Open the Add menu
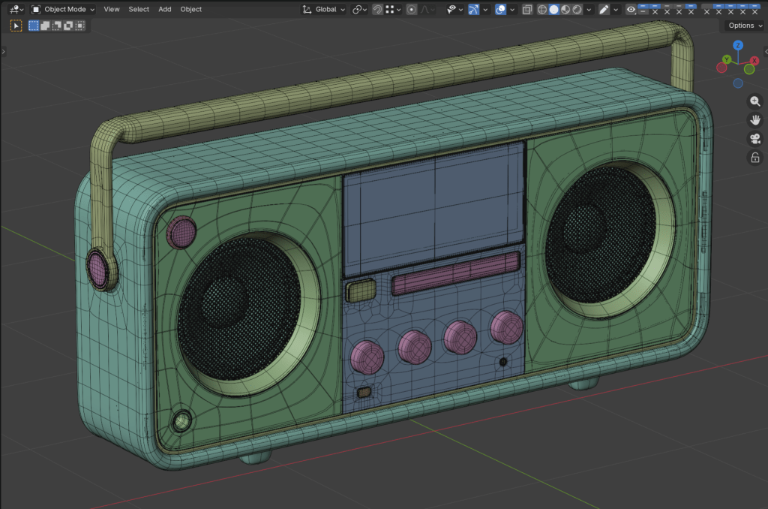Image resolution: width=768 pixels, height=509 pixels. 164,10
